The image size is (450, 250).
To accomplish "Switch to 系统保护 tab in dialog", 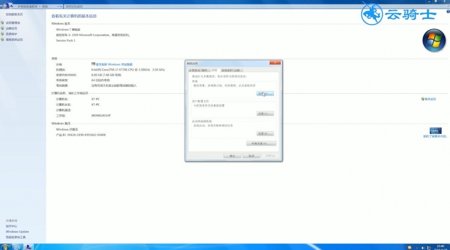I will click(227, 71).
